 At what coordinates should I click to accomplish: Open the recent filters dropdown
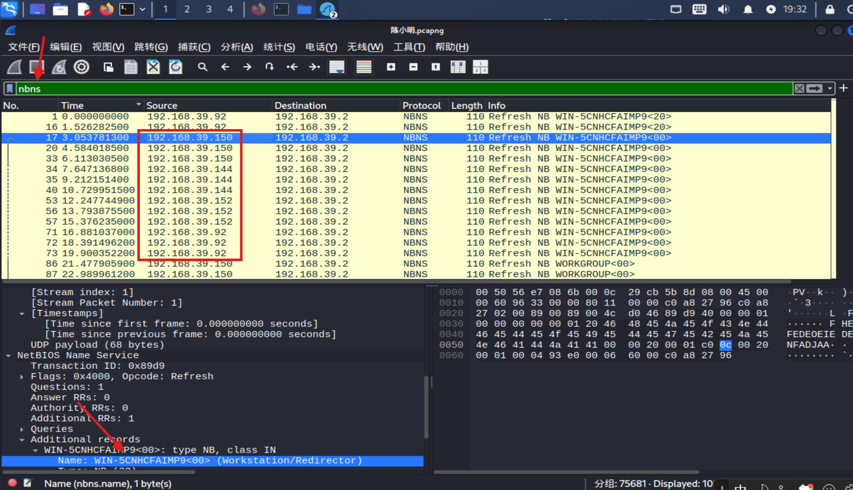[x=829, y=88]
